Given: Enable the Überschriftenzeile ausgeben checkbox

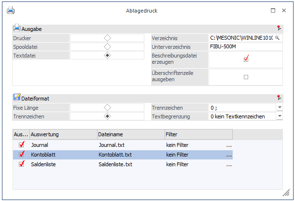Looking at the screenshot, I should click(246, 77).
